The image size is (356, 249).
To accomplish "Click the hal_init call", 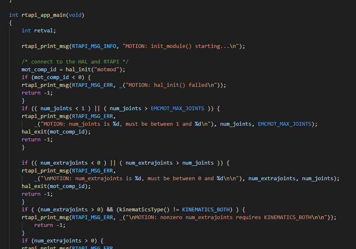I will point(78,70).
